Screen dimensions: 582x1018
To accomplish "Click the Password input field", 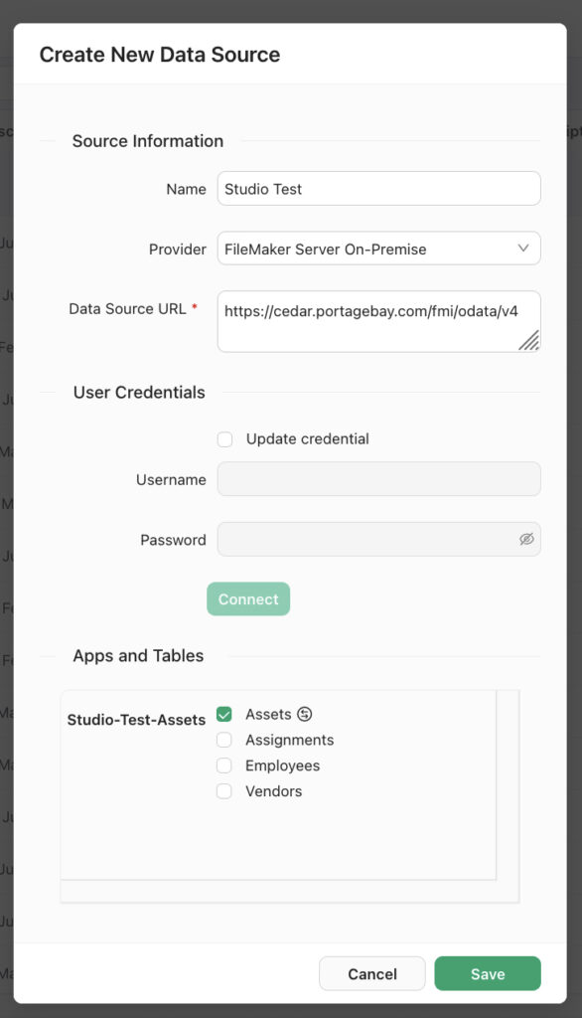I will (x=379, y=539).
